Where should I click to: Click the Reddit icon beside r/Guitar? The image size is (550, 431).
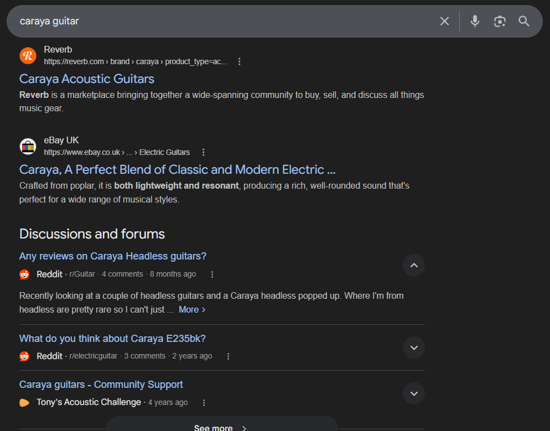click(24, 274)
